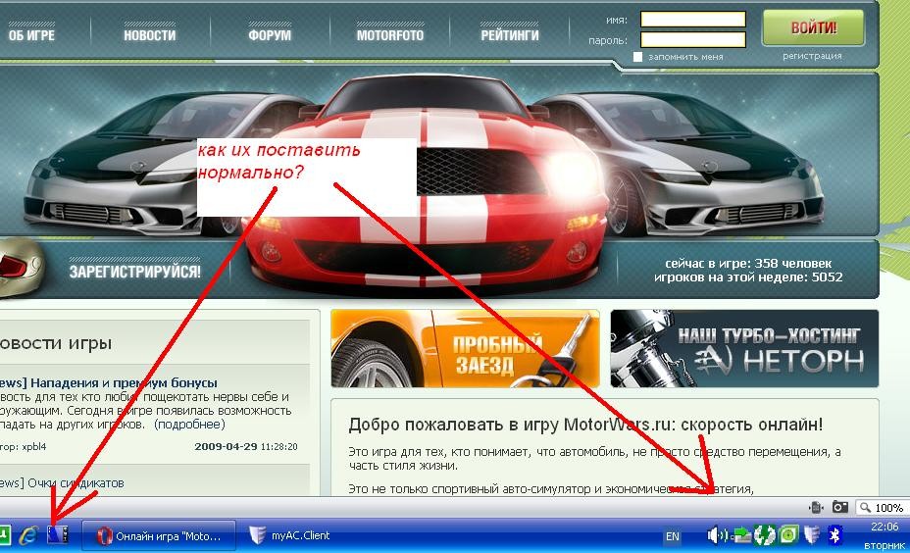Switch to the Онлайн игра "Moto... taskbar button

(159, 535)
